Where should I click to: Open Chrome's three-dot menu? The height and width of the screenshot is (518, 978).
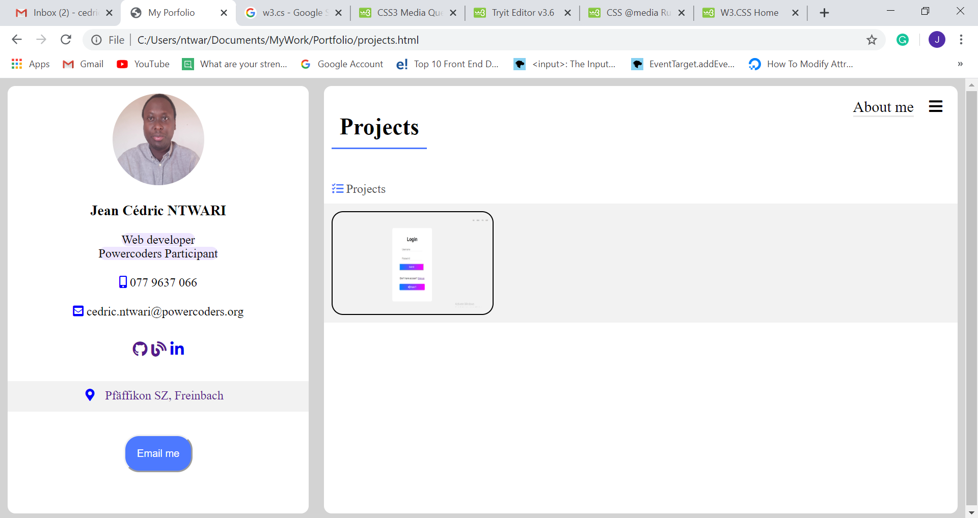click(962, 40)
